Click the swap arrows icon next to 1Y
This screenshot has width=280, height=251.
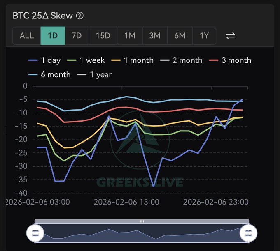pos(230,36)
